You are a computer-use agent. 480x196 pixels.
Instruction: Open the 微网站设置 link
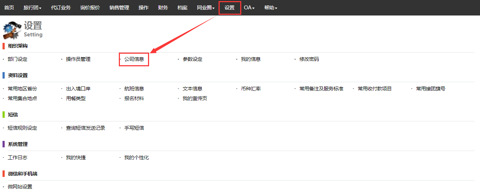point(20,187)
